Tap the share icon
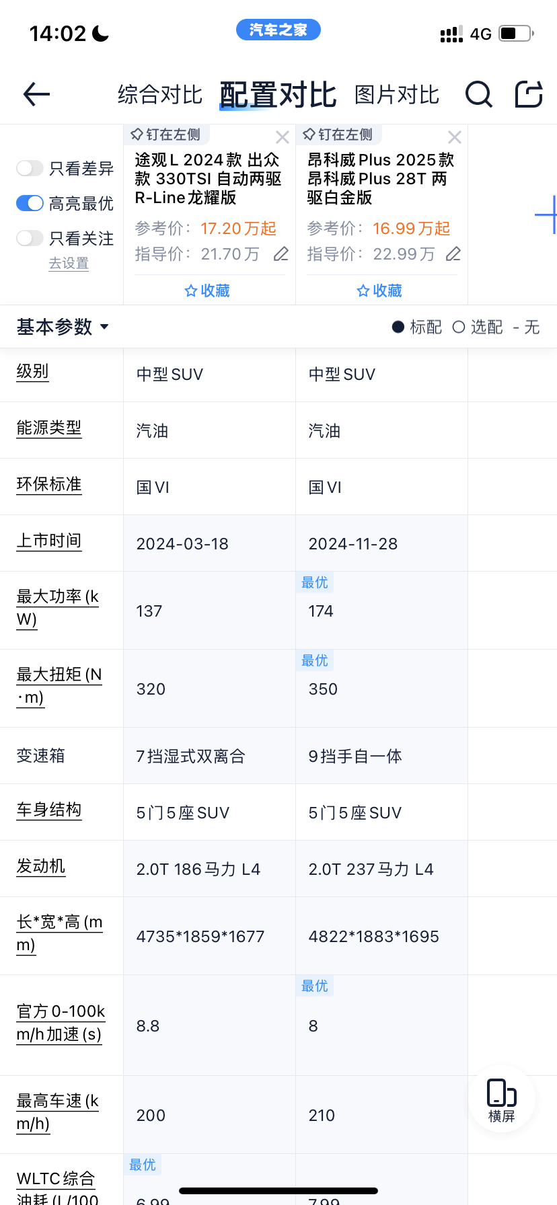The width and height of the screenshot is (557, 1205). click(x=529, y=94)
